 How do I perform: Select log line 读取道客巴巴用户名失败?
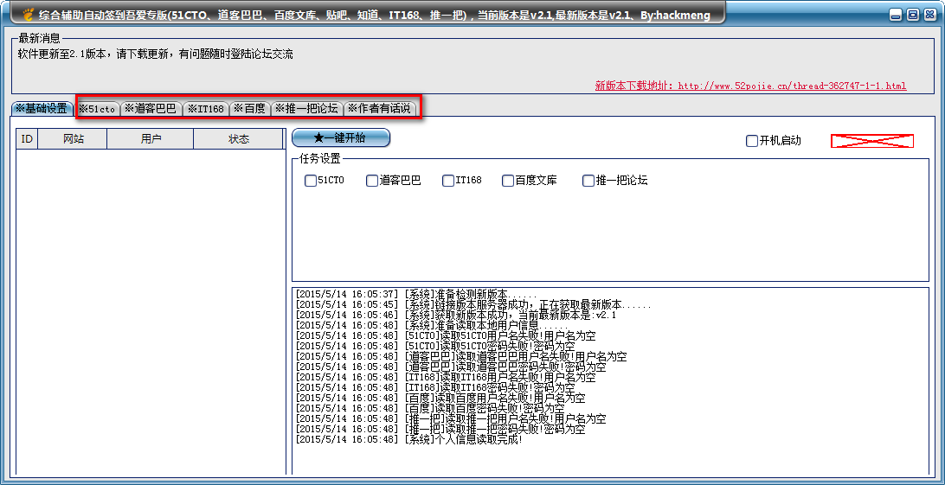coord(461,357)
